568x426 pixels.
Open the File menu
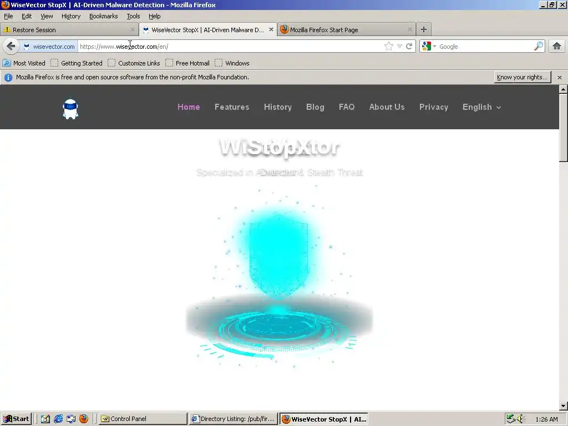point(8,16)
